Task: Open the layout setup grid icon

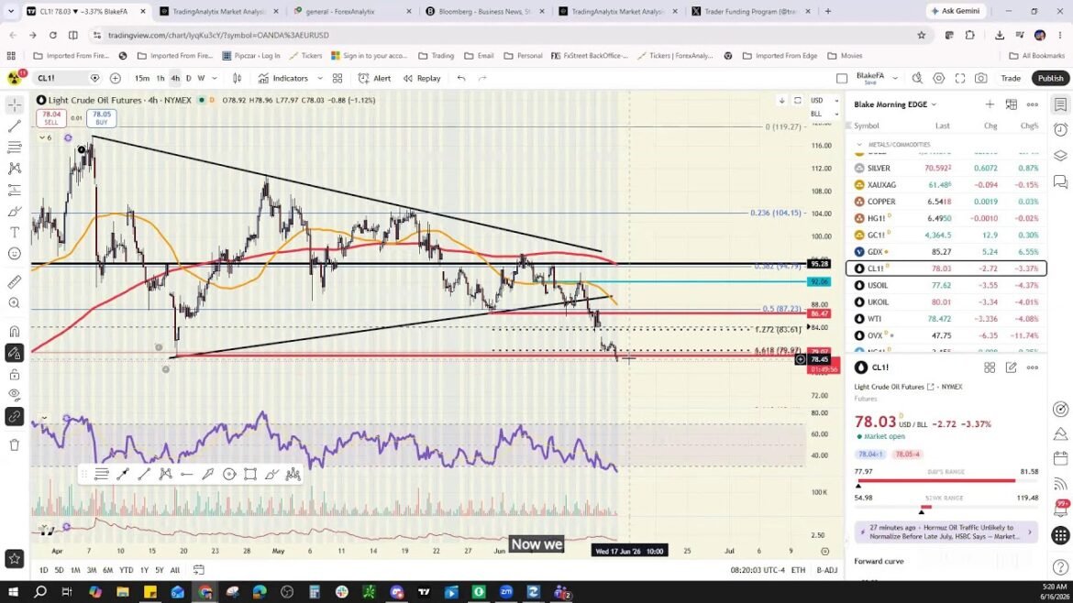Action: click(337, 78)
